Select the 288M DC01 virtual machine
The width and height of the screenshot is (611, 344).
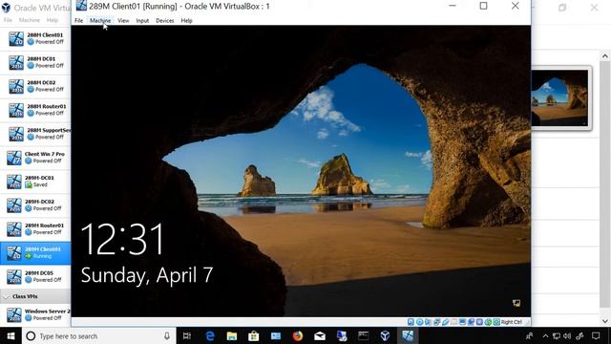click(x=35, y=62)
